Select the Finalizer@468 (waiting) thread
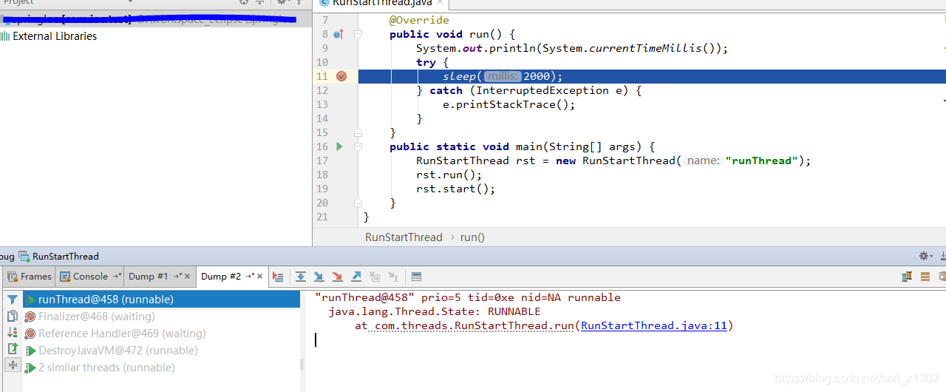The image size is (946, 392). (162, 317)
